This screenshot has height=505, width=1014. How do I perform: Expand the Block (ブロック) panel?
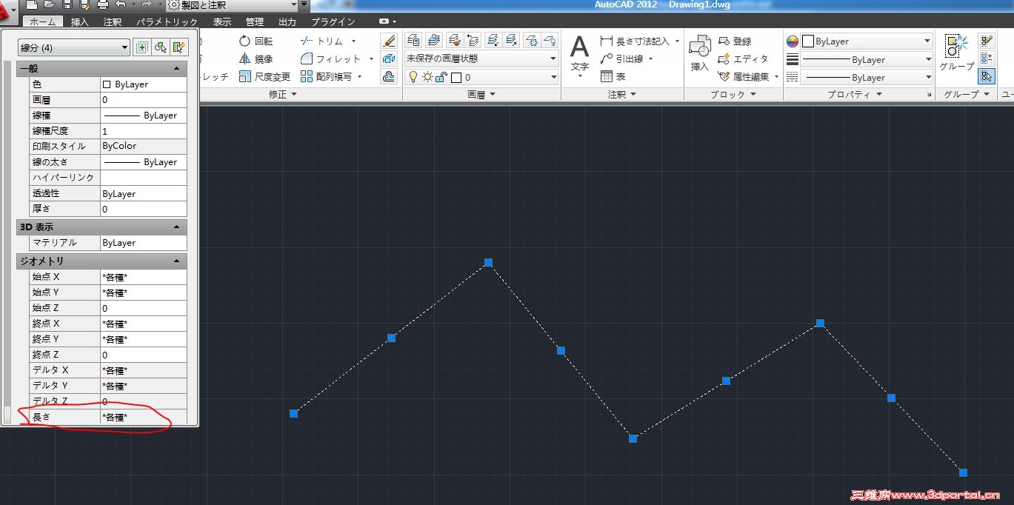pyautogui.click(x=733, y=94)
